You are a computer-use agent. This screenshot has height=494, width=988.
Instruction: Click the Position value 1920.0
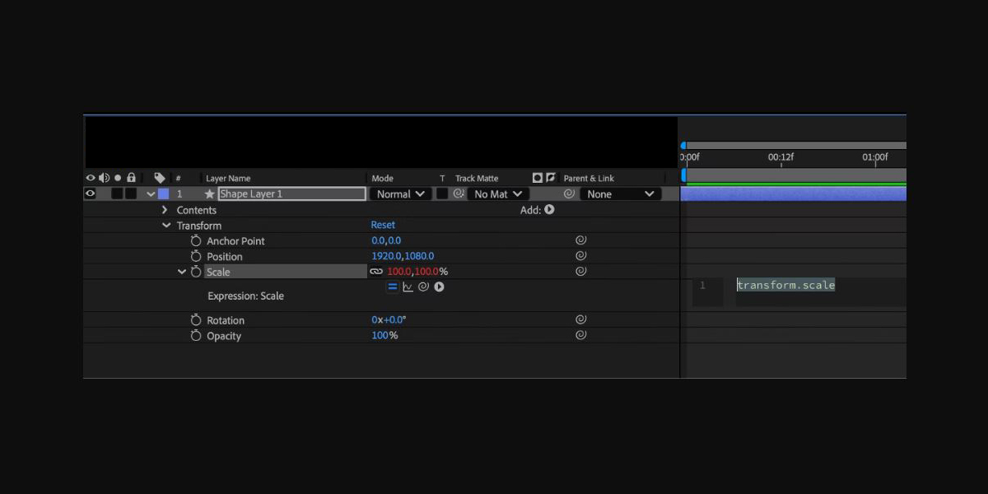click(386, 257)
